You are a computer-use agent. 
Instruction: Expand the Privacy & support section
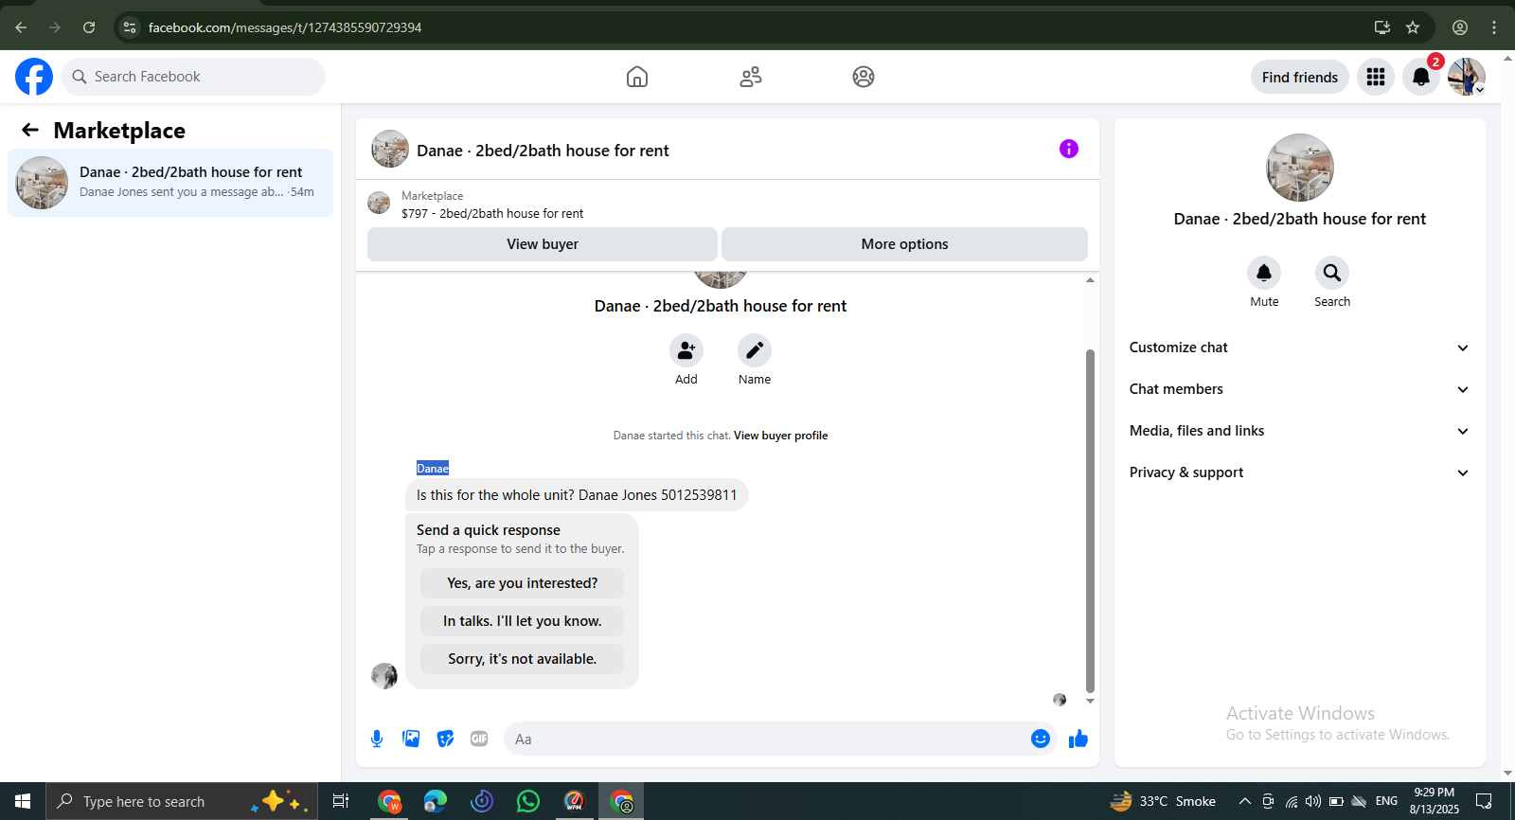pos(1299,472)
